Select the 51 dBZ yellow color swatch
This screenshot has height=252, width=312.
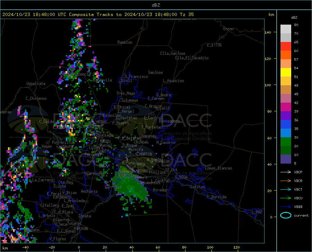[x=286, y=72]
